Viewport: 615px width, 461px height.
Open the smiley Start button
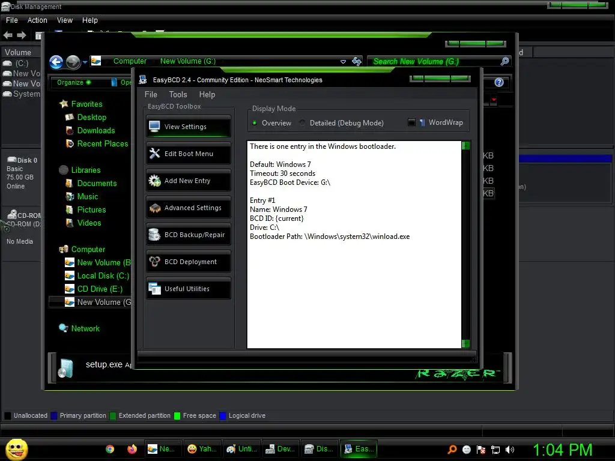pos(16,450)
